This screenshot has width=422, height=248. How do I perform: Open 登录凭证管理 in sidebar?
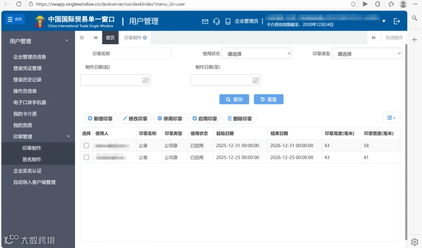(28, 68)
